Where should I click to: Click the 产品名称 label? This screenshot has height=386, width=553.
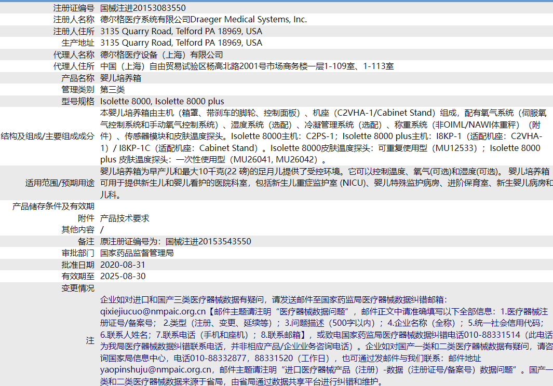pyautogui.click(x=78, y=78)
